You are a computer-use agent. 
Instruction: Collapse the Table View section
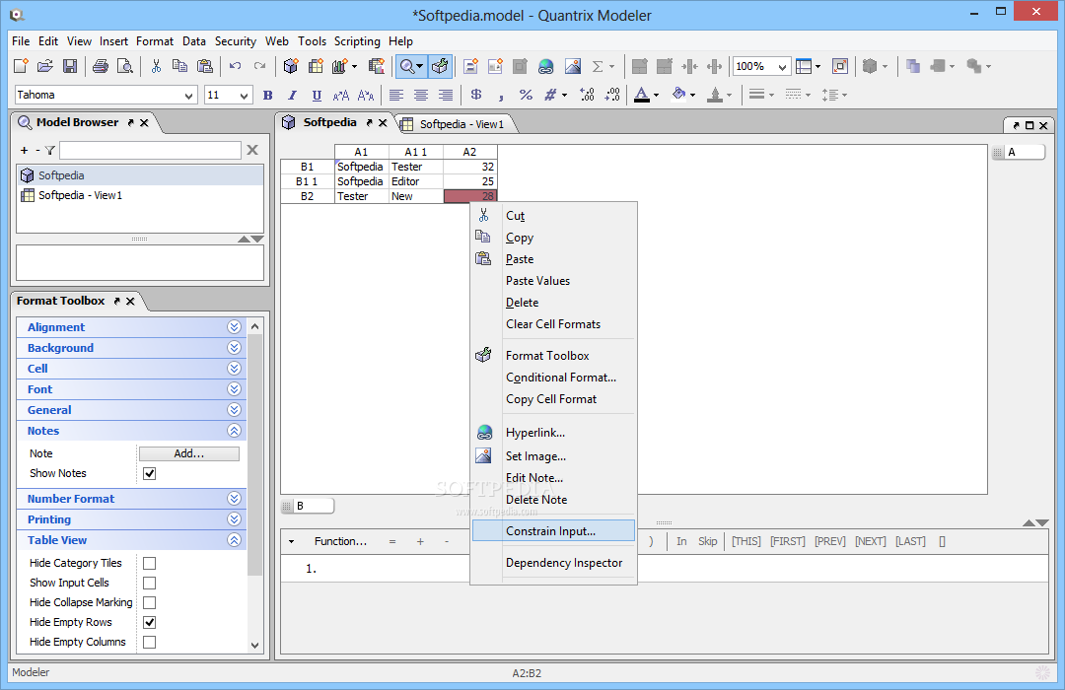click(x=235, y=540)
